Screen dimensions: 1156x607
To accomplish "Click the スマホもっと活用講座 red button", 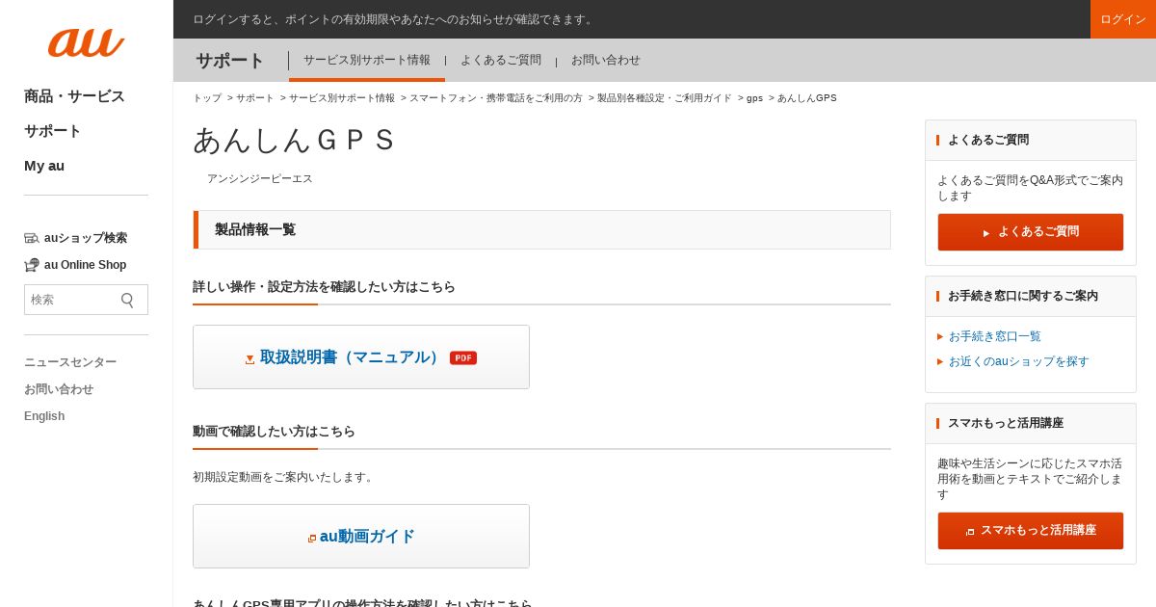I will 1031,531.
